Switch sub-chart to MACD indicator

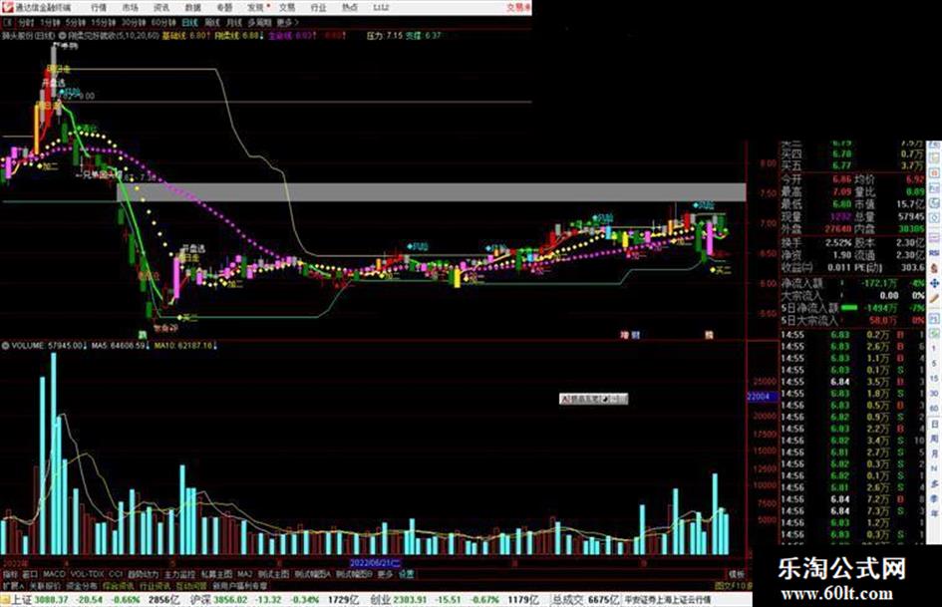54,574
